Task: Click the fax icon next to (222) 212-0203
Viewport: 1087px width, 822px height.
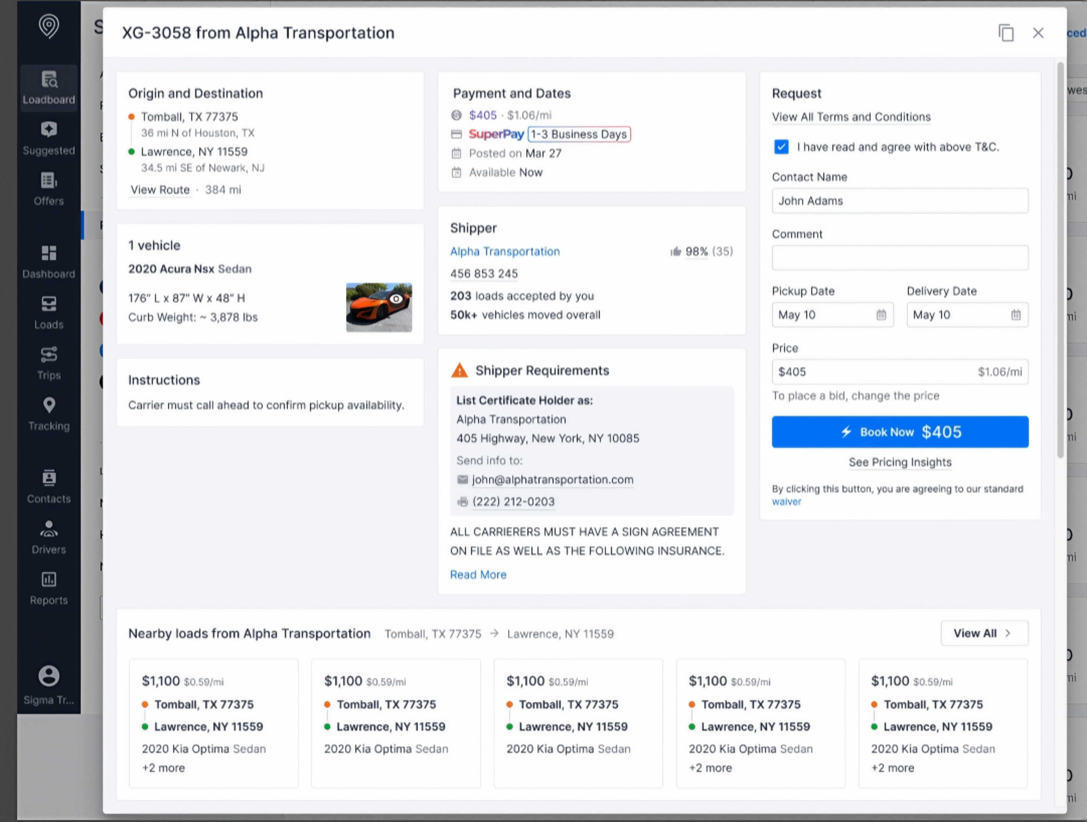Action: [x=462, y=502]
